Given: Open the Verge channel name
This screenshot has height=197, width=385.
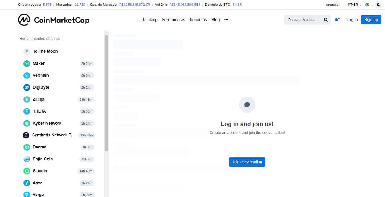Looking at the screenshot, I should point(38,195).
